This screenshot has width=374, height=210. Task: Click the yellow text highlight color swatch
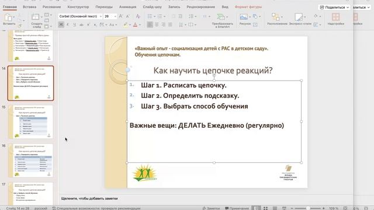tap(126, 24)
